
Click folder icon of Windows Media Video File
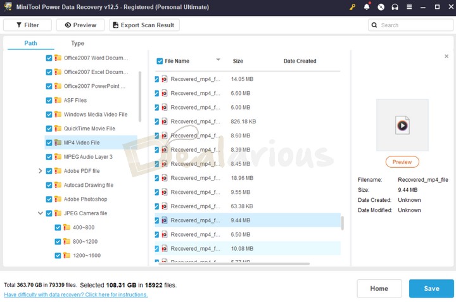(58, 114)
